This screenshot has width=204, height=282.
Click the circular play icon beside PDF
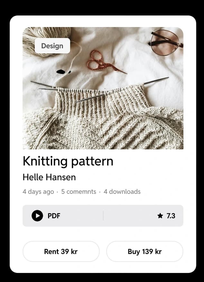[x=37, y=215]
